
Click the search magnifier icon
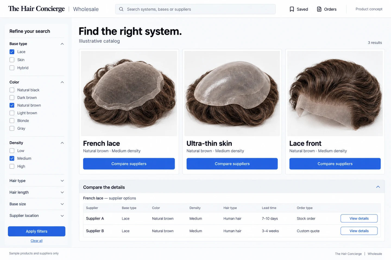(121, 9)
